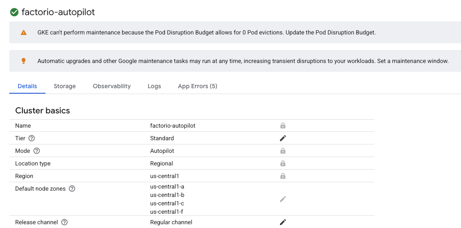461x228 pixels.
Task: Click the orange warning triangle icon
Action: point(24,32)
